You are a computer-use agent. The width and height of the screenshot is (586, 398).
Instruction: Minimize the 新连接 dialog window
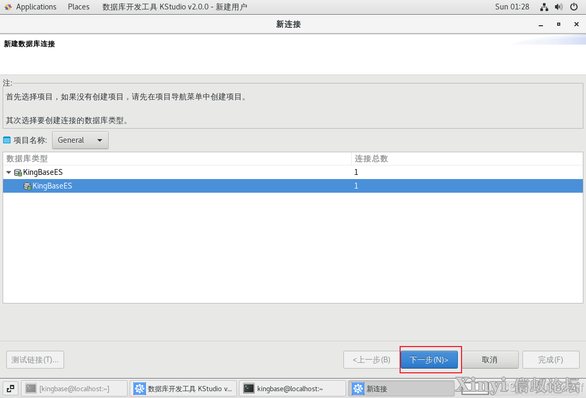point(541,24)
